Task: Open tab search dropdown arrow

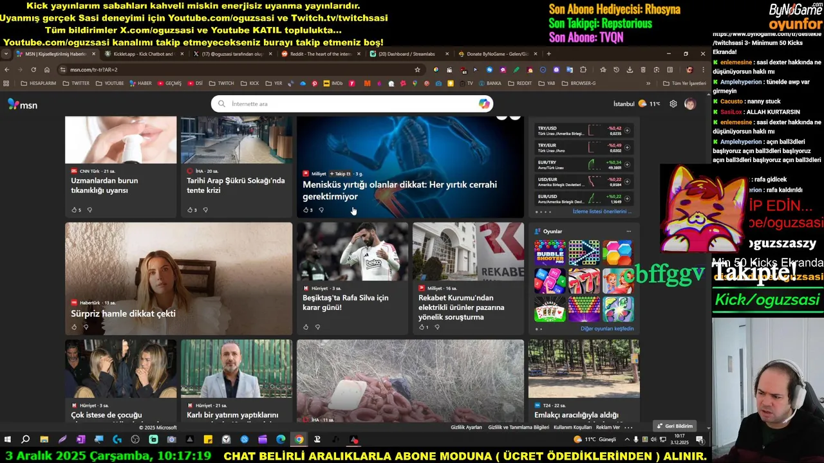Action: pos(6,54)
